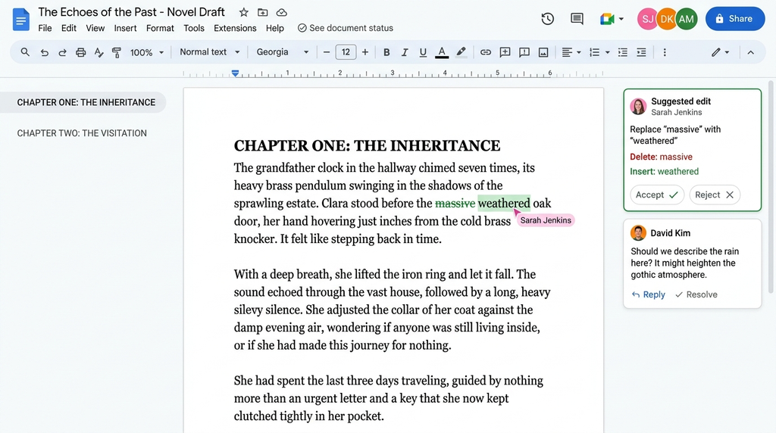The width and height of the screenshot is (776, 433).
Task: Click the DK collaborator avatar
Action: pyautogui.click(x=667, y=19)
